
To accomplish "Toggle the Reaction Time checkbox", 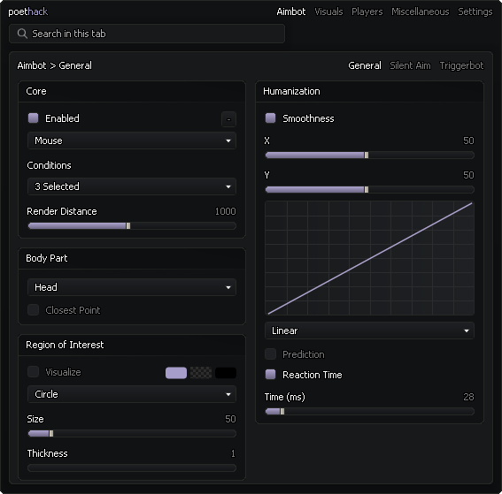I will [271, 375].
